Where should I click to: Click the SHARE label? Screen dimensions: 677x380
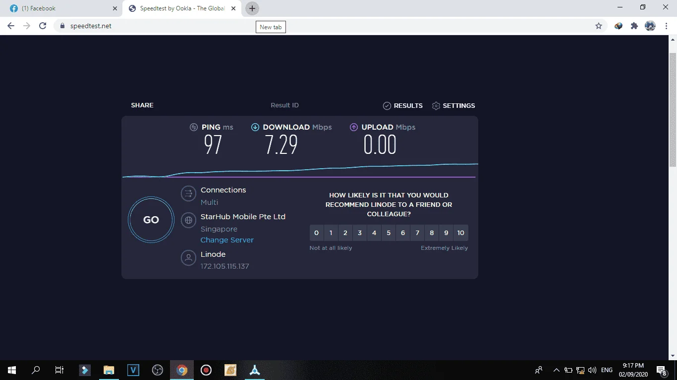point(142,105)
